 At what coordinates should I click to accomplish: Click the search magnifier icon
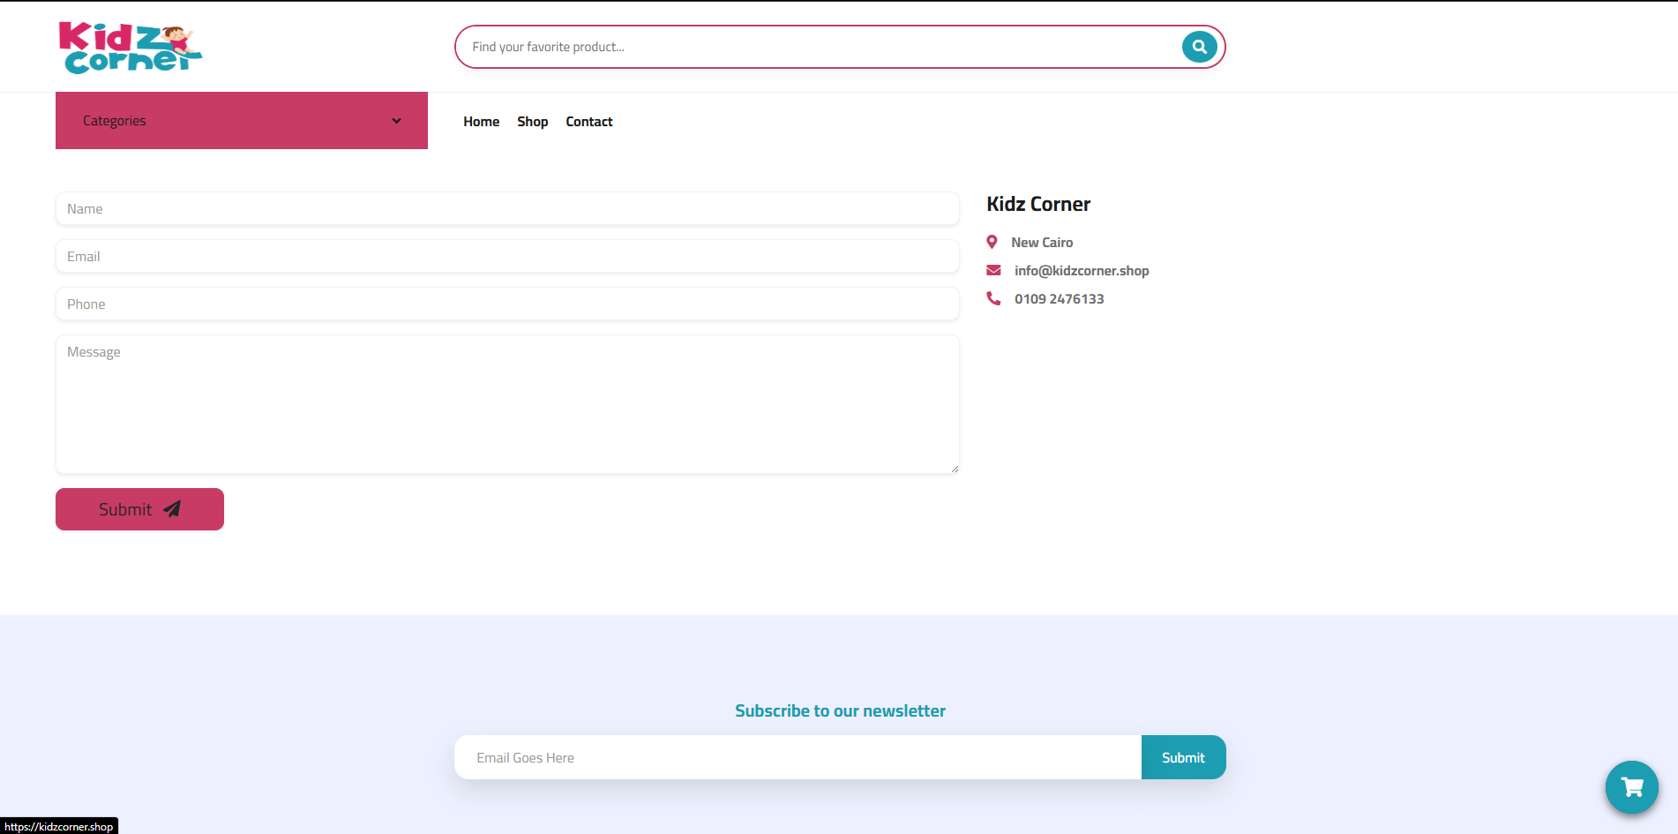[x=1198, y=46]
